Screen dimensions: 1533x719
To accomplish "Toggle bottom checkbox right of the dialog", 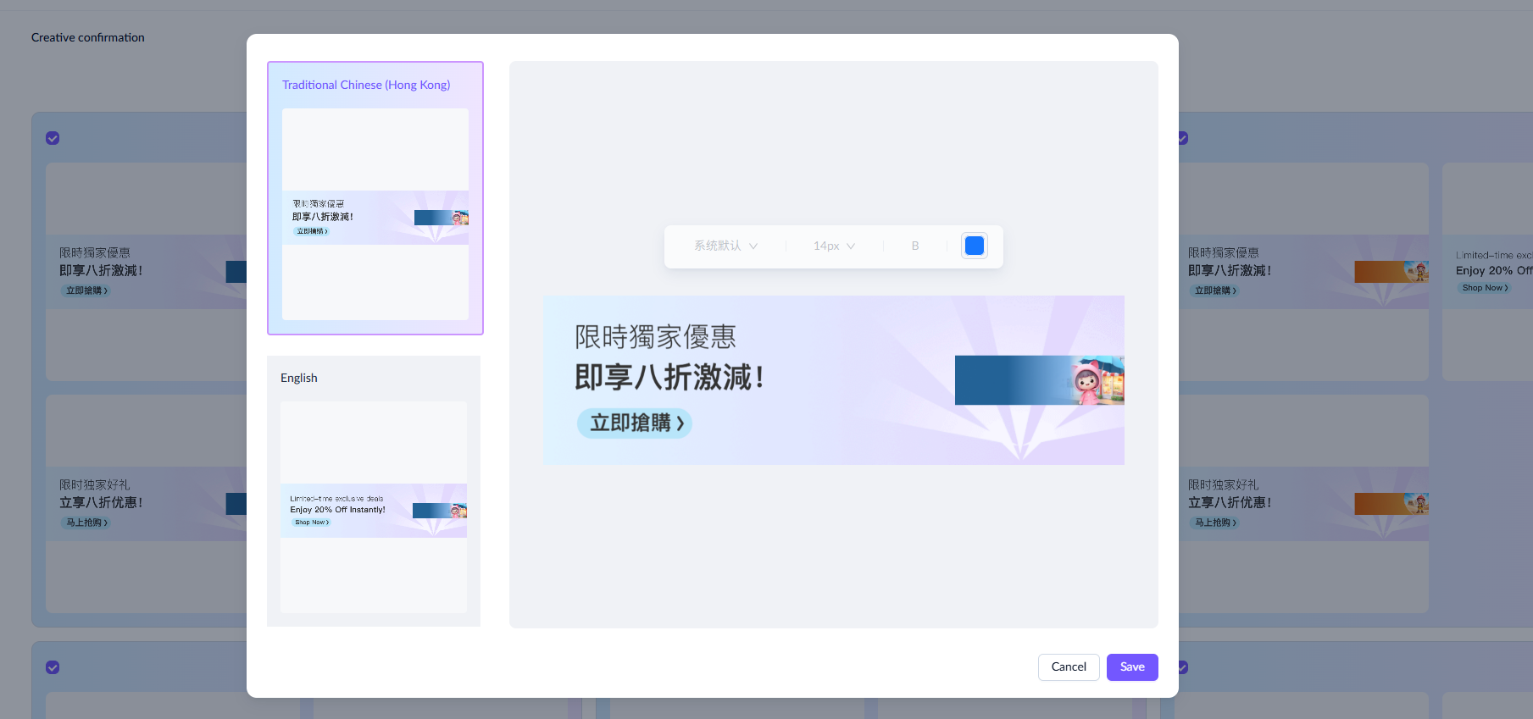I will coord(1182,667).
